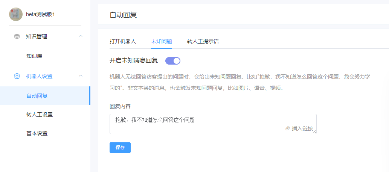The image size is (389, 172).
Task: Click the beta测试版1 avatar image
Action: click(16, 14)
